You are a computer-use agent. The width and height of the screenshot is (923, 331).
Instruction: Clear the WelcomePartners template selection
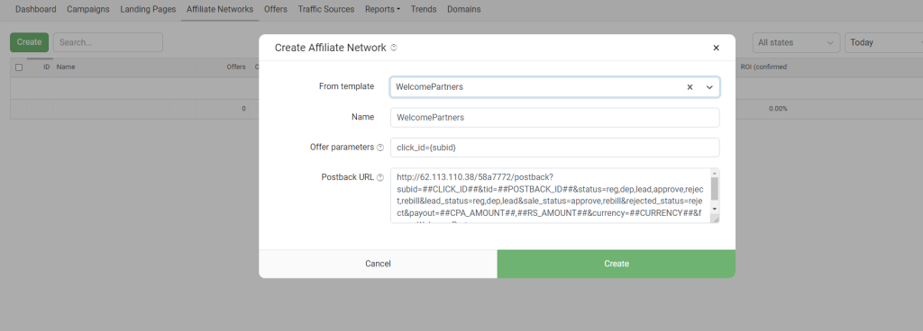pyautogui.click(x=690, y=87)
